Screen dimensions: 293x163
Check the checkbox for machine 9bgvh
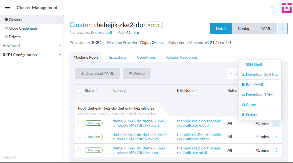[x=79, y=123]
